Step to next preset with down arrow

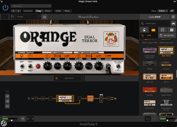39,18
